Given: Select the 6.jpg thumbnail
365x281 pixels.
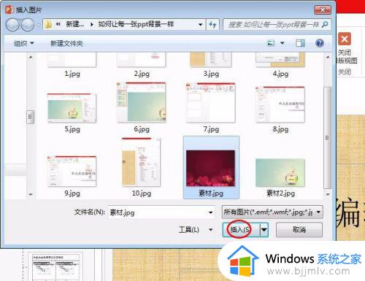Looking at the screenshot, I should (x=142, y=107).
